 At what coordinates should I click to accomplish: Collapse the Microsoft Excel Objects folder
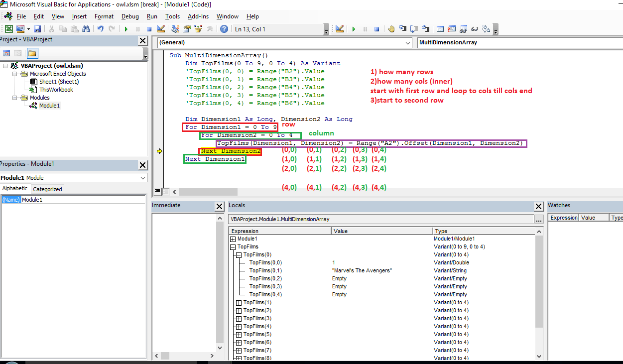(15, 74)
